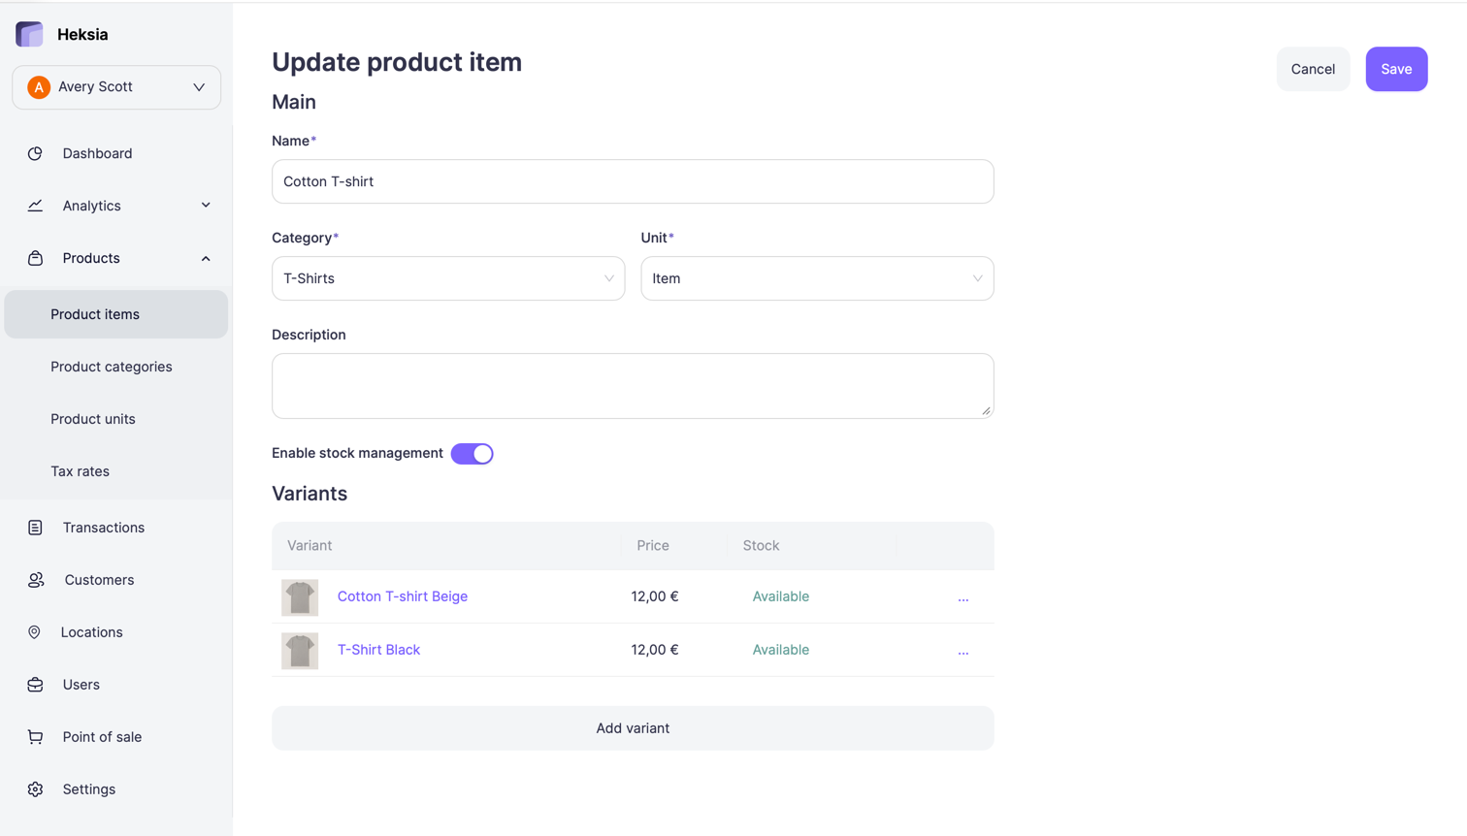The width and height of the screenshot is (1467, 836).
Task: Click inside the Description text area
Action: 633,385
